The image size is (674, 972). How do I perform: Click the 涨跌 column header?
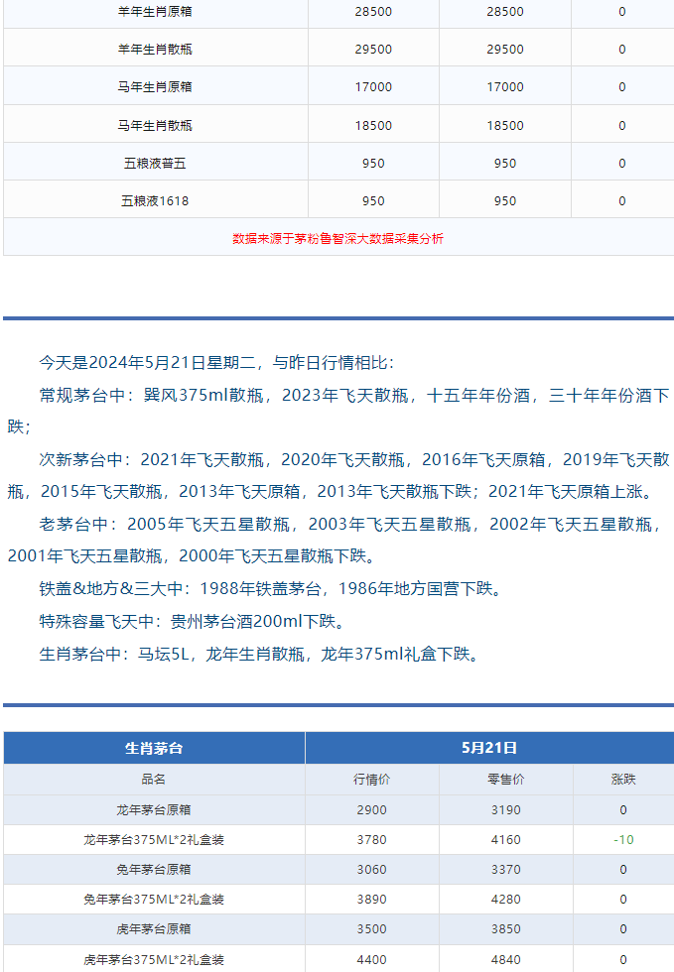(623, 780)
